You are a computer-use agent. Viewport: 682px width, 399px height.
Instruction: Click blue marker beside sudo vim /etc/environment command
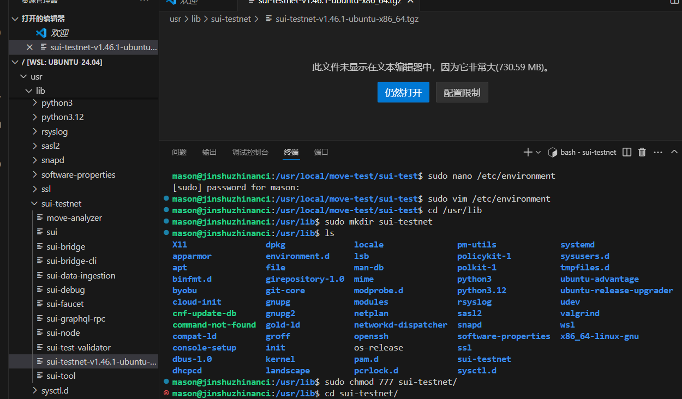166,198
